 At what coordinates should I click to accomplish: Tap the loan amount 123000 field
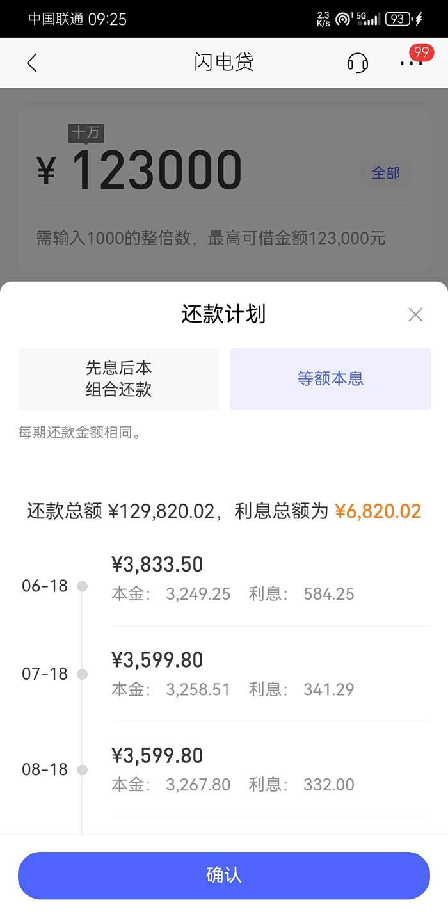coord(157,172)
